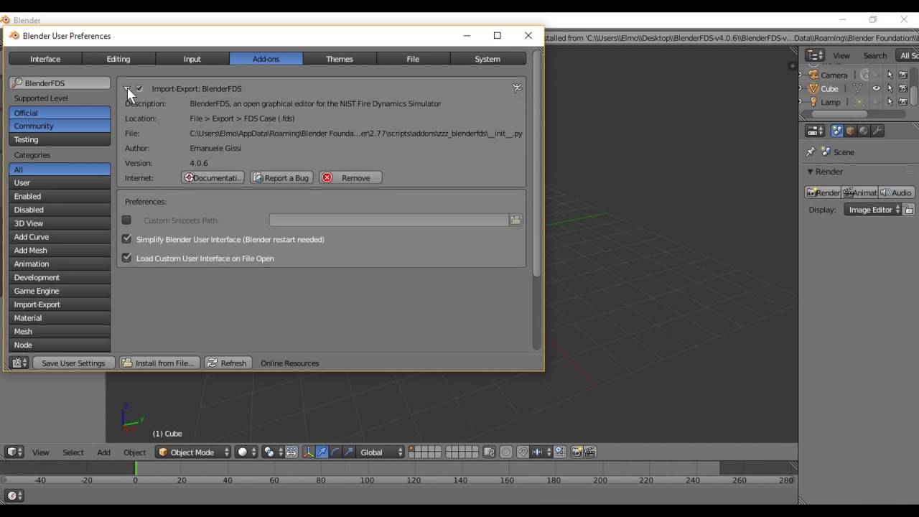
Task: Open the Global transform orientation dropdown
Action: point(381,452)
